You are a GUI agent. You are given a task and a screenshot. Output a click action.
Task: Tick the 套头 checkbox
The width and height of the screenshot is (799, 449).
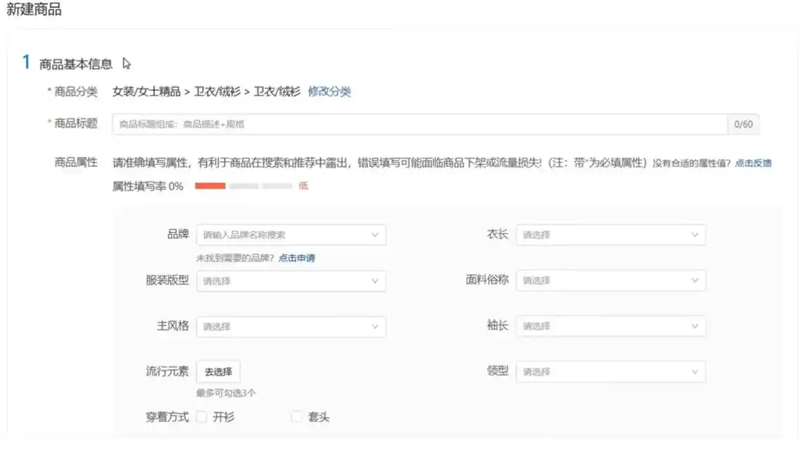pos(297,417)
